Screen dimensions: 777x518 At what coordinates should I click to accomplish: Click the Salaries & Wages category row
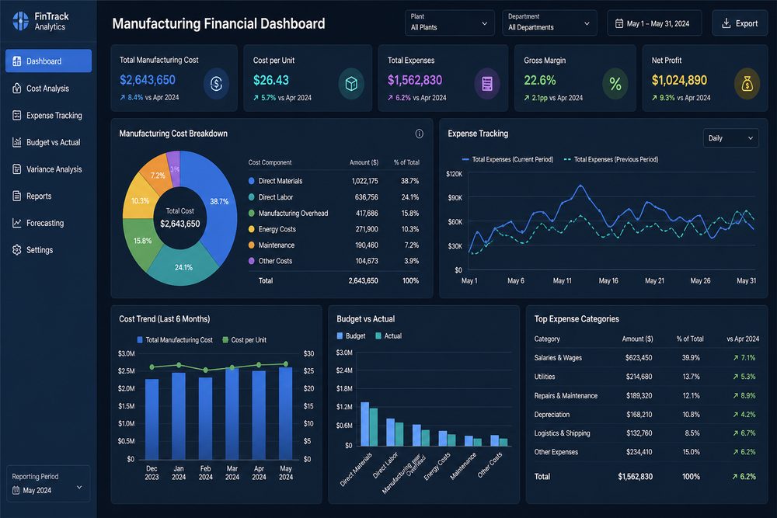coord(646,357)
